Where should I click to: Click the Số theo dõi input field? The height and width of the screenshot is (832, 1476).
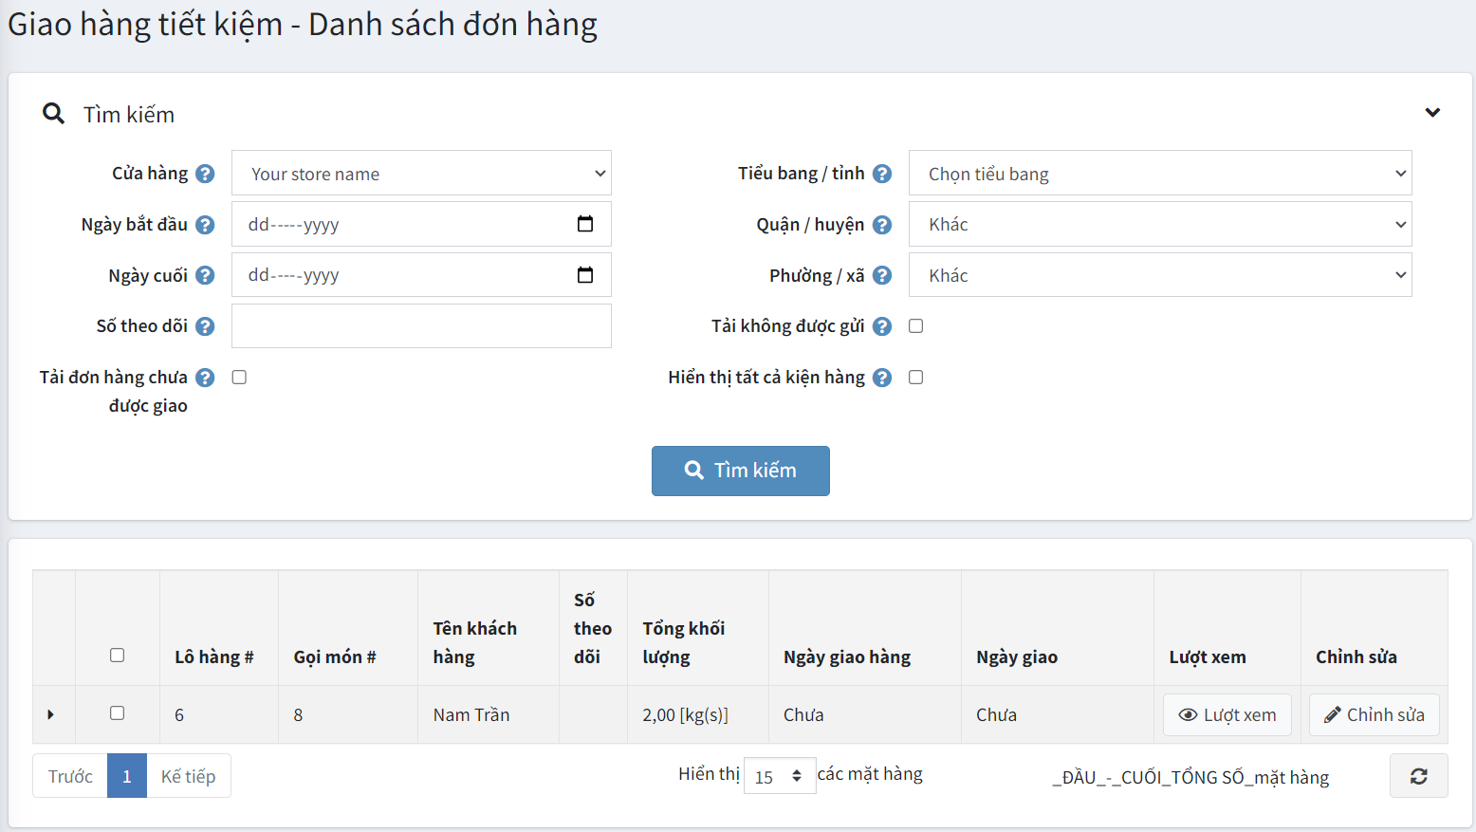pos(421,326)
